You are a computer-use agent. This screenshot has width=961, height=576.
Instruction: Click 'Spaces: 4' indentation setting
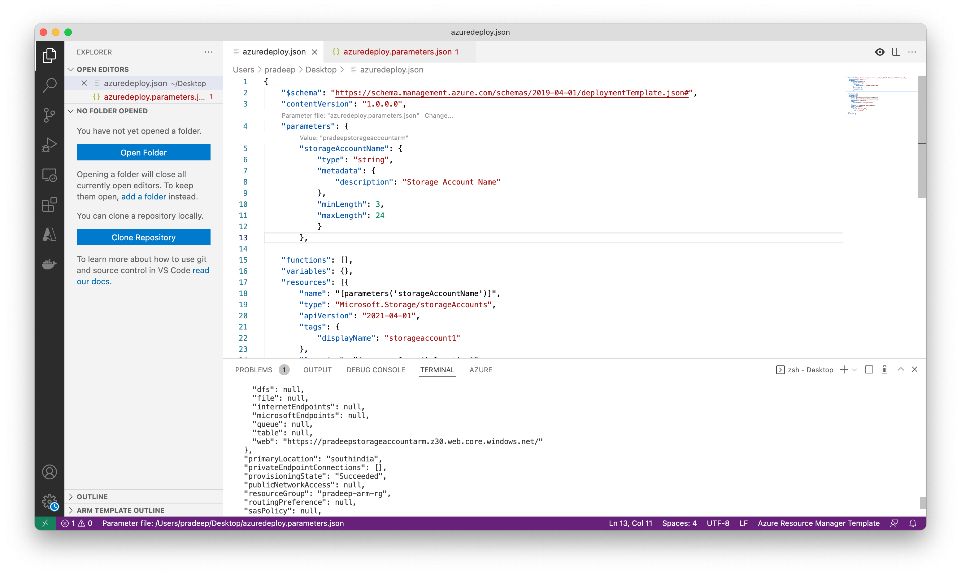coord(679,523)
